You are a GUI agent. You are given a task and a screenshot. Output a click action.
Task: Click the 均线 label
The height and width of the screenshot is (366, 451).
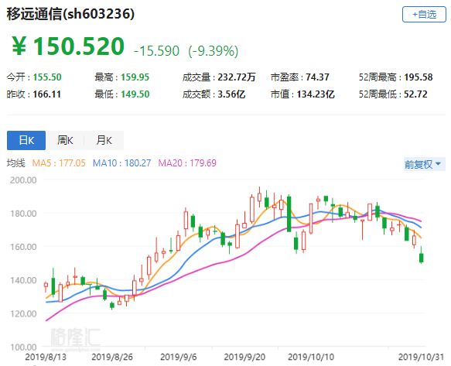[x=16, y=163]
